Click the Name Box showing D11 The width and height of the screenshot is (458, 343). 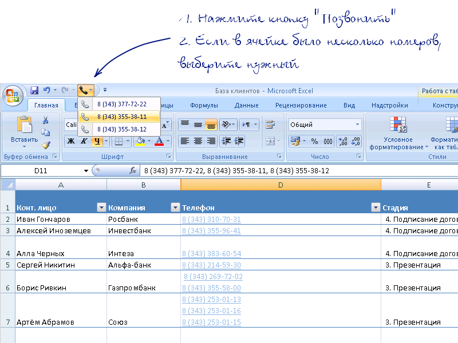pos(42,170)
